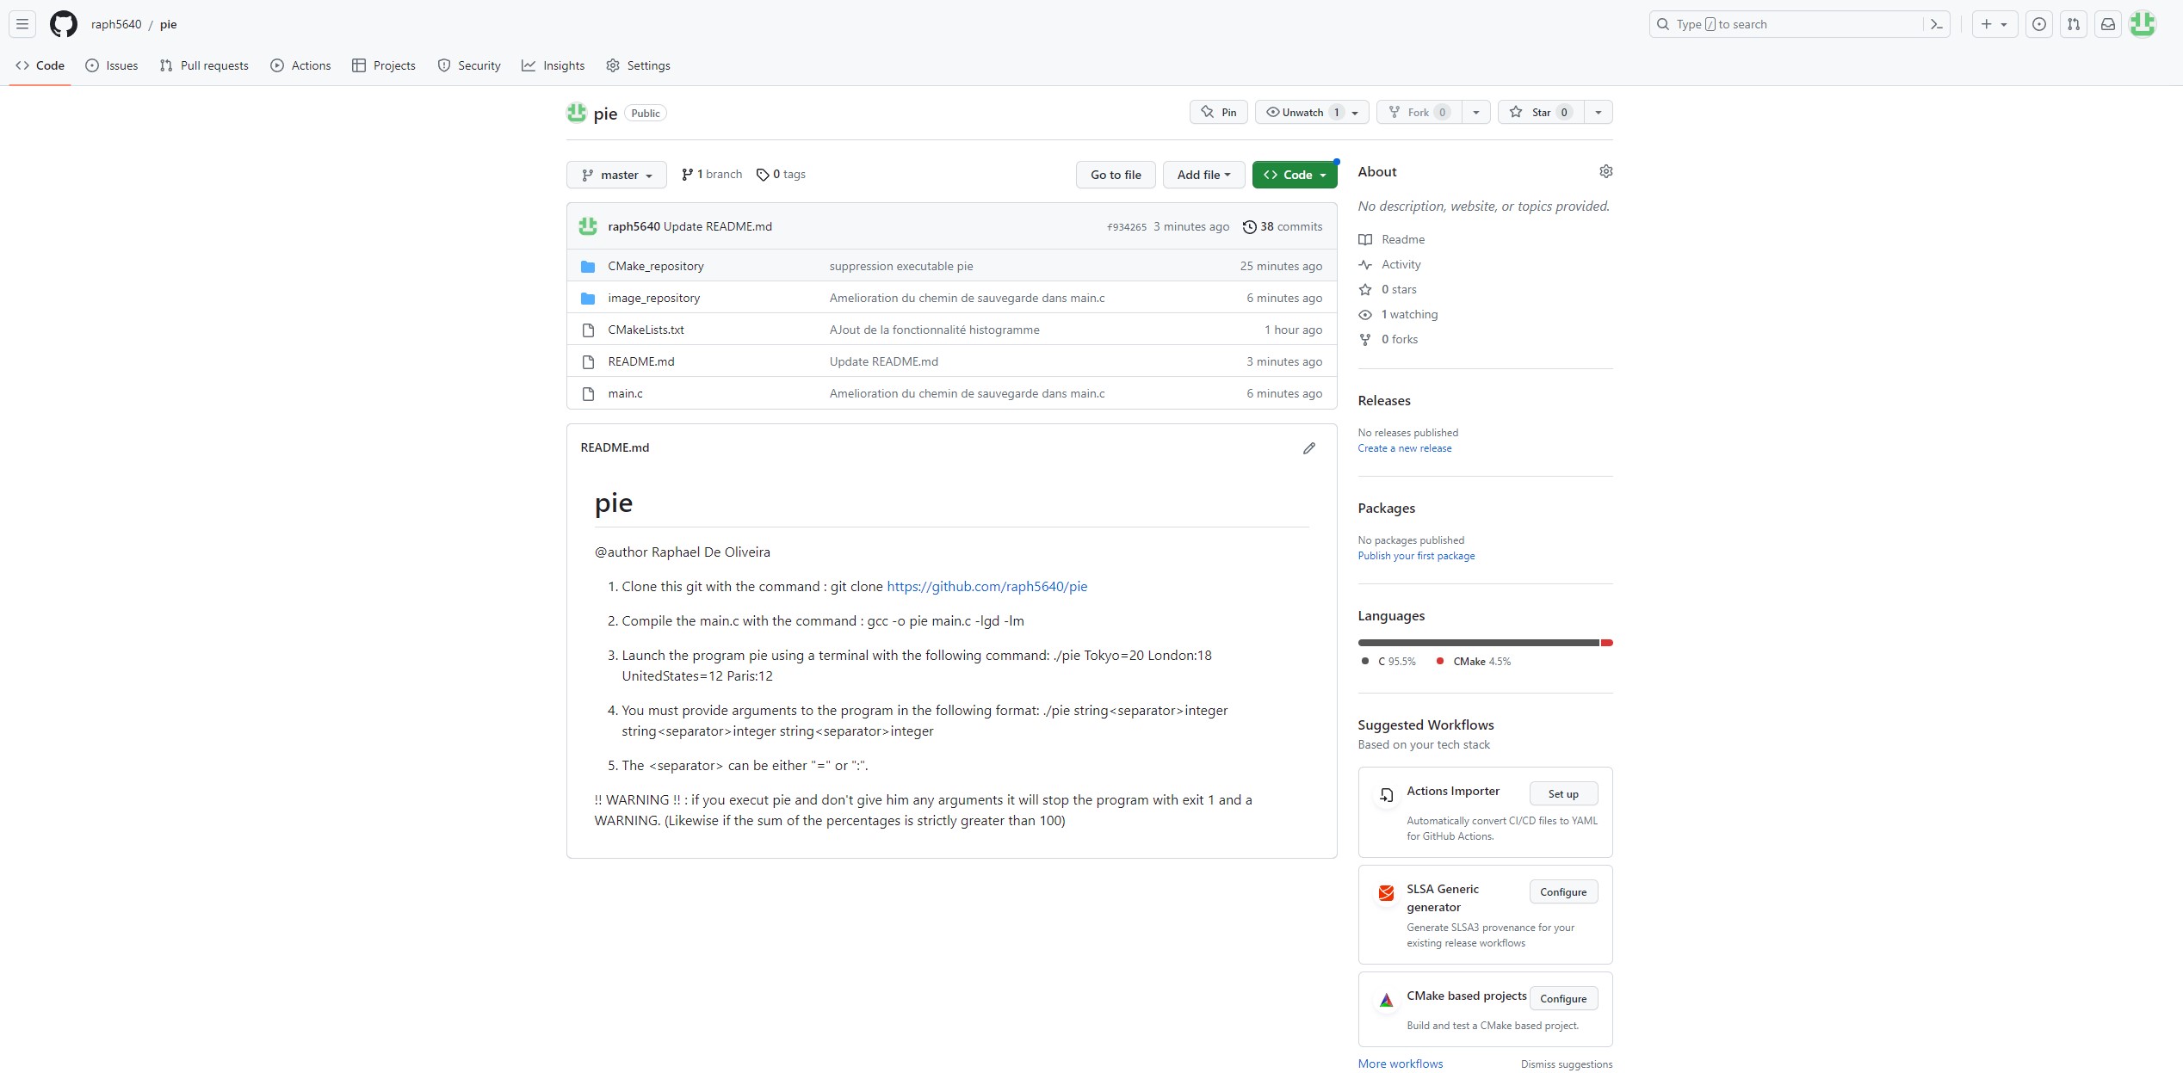The width and height of the screenshot is (2183, 1073).
Task: Click the Languages bar C segment
Action: click(1477, 643)
